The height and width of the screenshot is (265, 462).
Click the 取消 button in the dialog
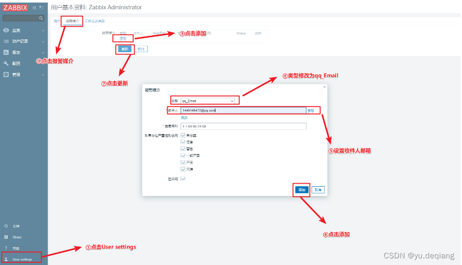point(318,190)
